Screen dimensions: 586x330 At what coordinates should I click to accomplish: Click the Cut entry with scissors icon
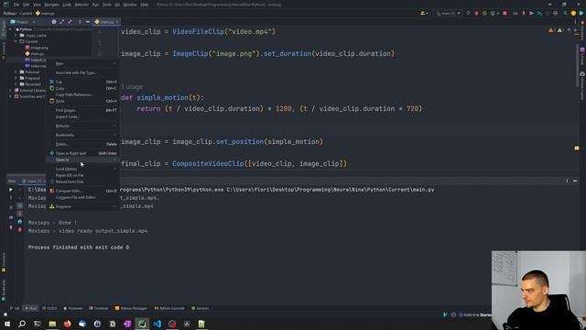coord(82,82)
